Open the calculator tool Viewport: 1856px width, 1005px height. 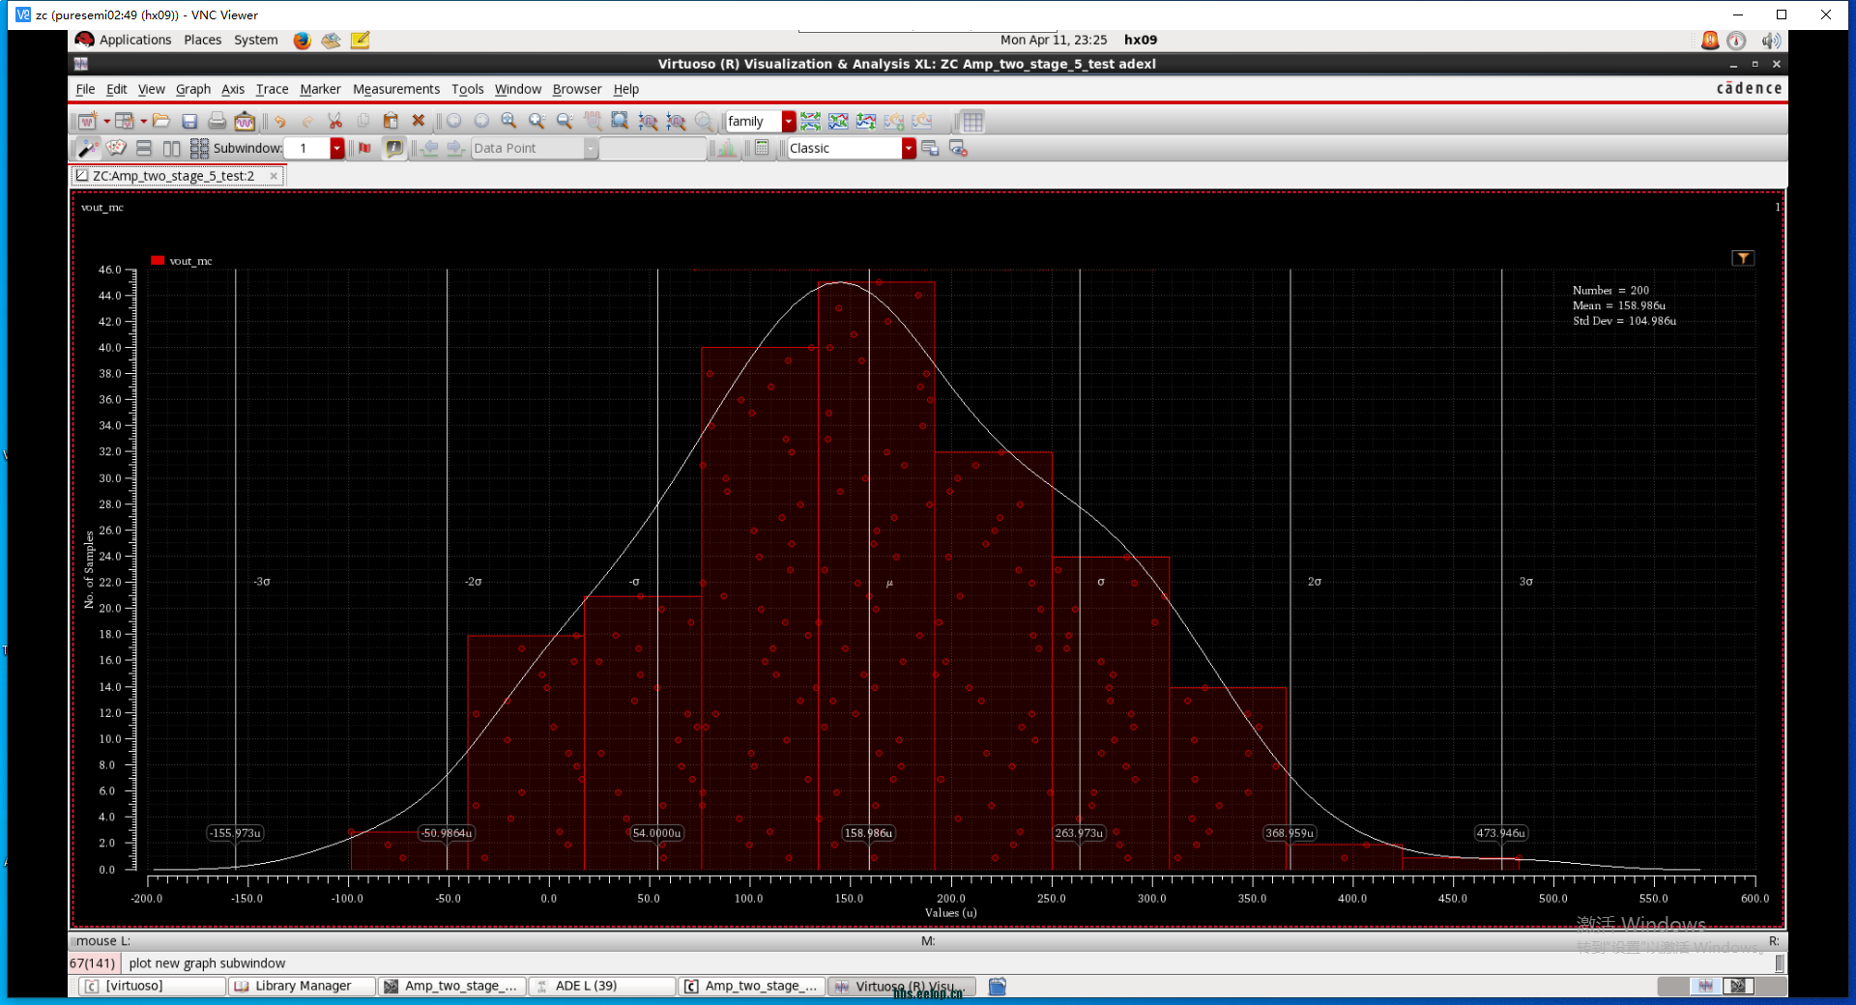click(762, 148)
